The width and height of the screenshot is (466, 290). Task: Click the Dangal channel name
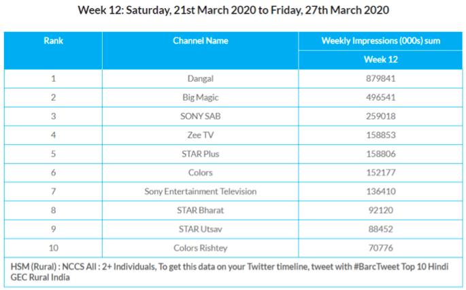click(x=200, y=79)
